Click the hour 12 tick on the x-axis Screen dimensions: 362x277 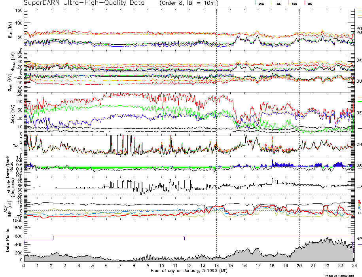[x=189, y=266]
